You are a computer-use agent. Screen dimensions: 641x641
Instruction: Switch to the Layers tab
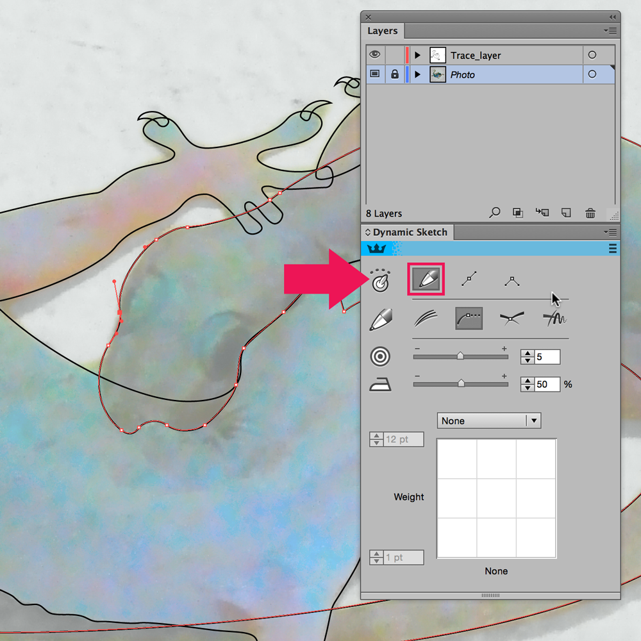click(382, 31)
